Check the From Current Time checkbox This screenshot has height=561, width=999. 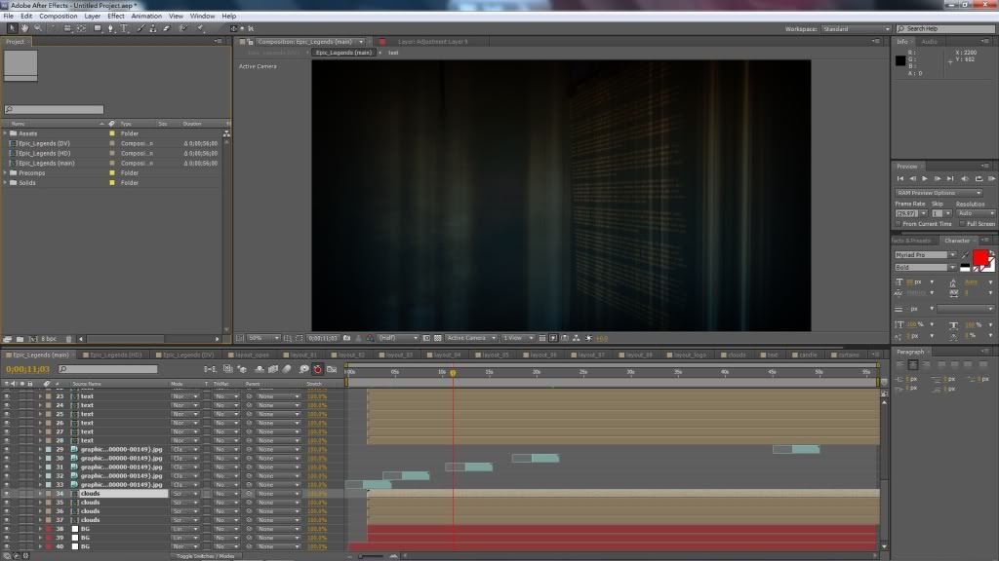[x=899, y=224]
